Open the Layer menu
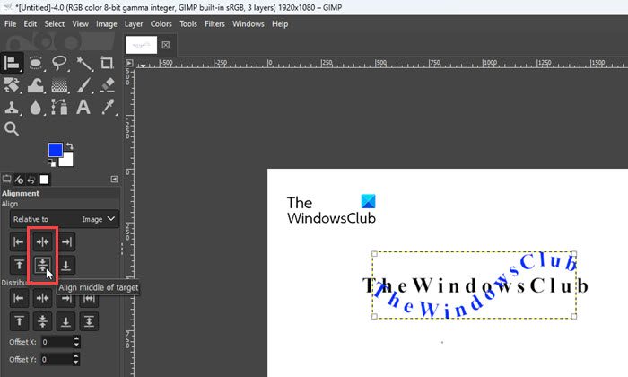Screen dimensions: 628x377 (x=134, y=23)
